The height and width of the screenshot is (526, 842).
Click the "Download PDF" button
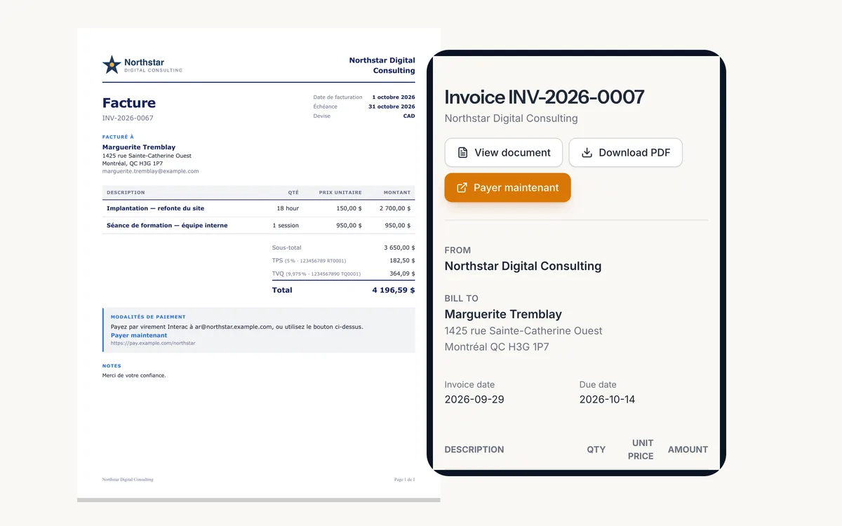pos(625,152)
